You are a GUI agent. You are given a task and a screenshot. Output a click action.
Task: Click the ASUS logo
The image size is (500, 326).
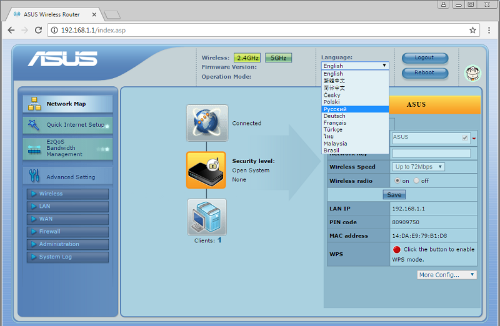(x=62, y=59)
